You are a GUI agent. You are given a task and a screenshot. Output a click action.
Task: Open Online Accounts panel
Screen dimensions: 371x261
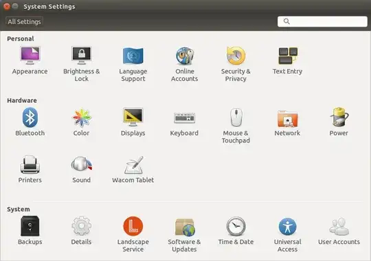185,55
